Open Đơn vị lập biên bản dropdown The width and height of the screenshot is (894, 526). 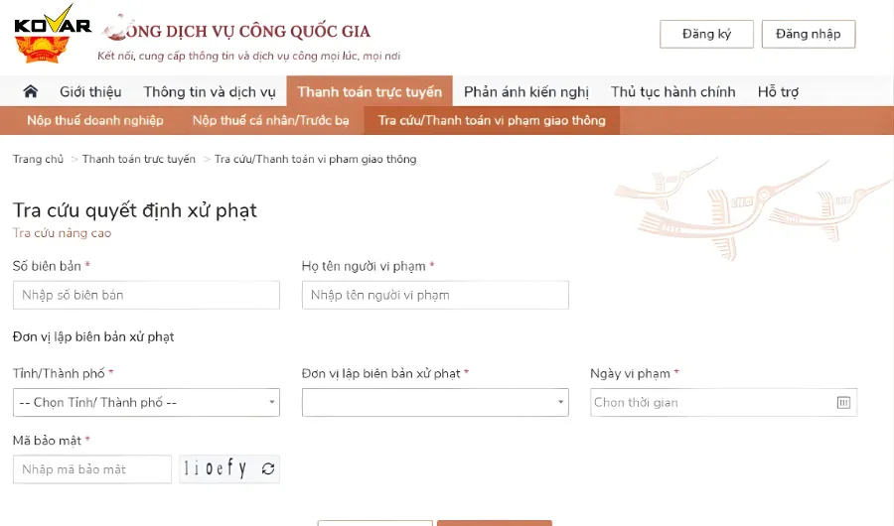[x=435, y=402]
